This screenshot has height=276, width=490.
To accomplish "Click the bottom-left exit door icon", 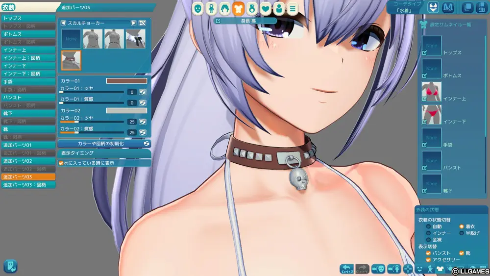I will pyautogui.click(x=10, y=266).
